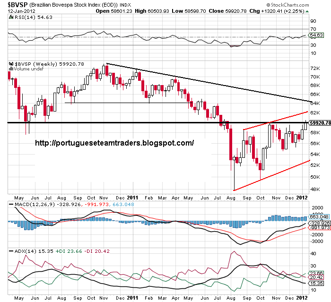Viewport: 331px width, 302px height.
Task: Click the -328.926 tag on the MACD axis
Action: [319, 223]
